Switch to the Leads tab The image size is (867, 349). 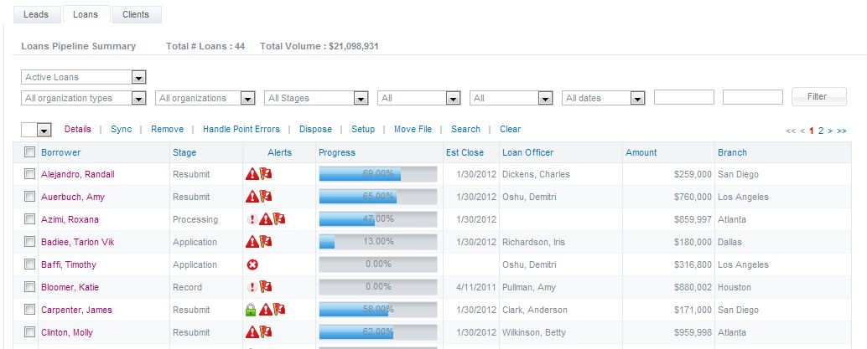(x=36, y=15)
